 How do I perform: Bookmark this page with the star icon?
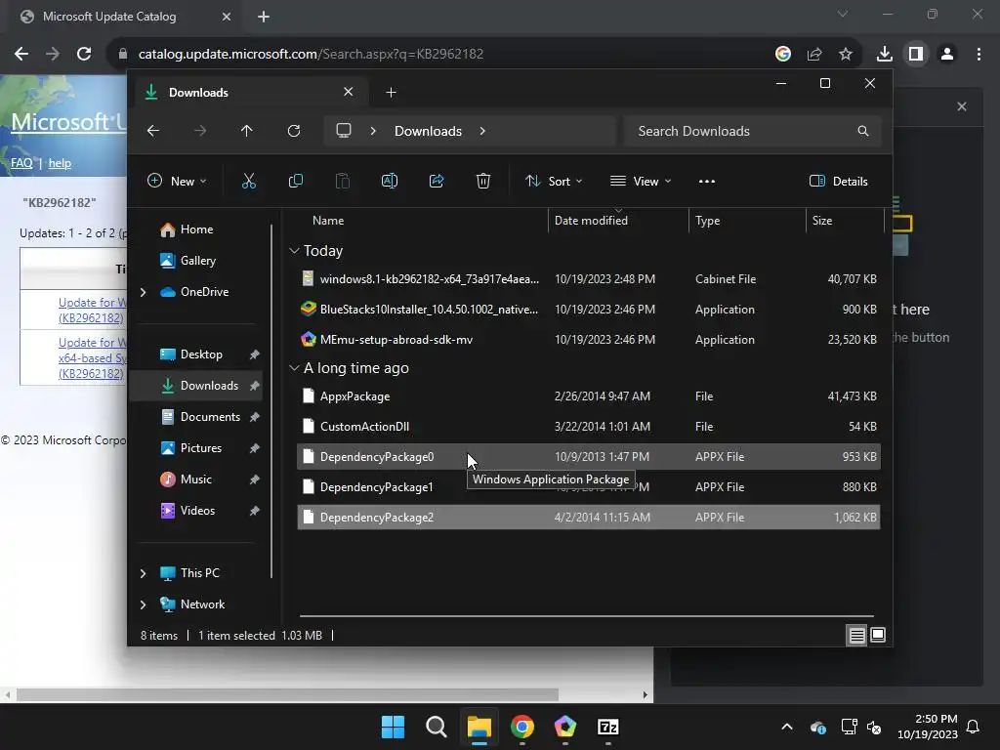tap(846, 54)
